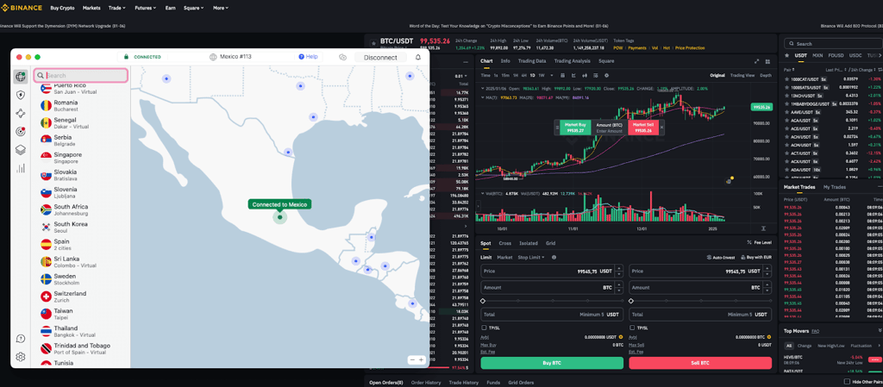Open the FAQ link beside Top Movers
The width and height of the screenshot is (883, 387).
pos(816,331)
